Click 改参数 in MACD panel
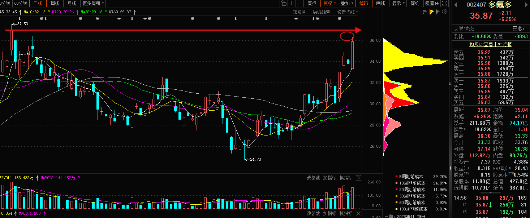The width and height of the screenshot is (530, 218). 313,213
